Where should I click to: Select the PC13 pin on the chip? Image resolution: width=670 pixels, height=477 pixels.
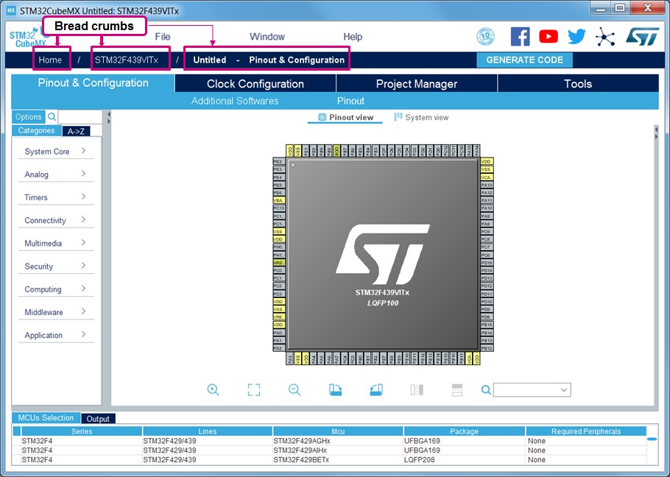point(279,208)
